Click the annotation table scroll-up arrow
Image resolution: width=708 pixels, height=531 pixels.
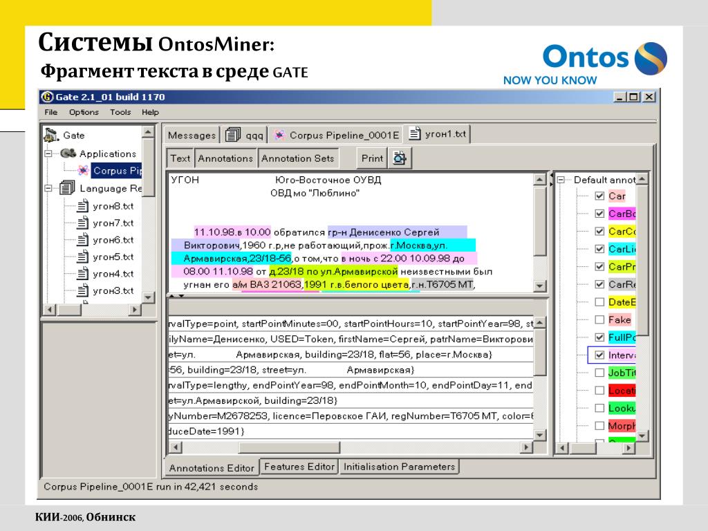pos(539,322)
